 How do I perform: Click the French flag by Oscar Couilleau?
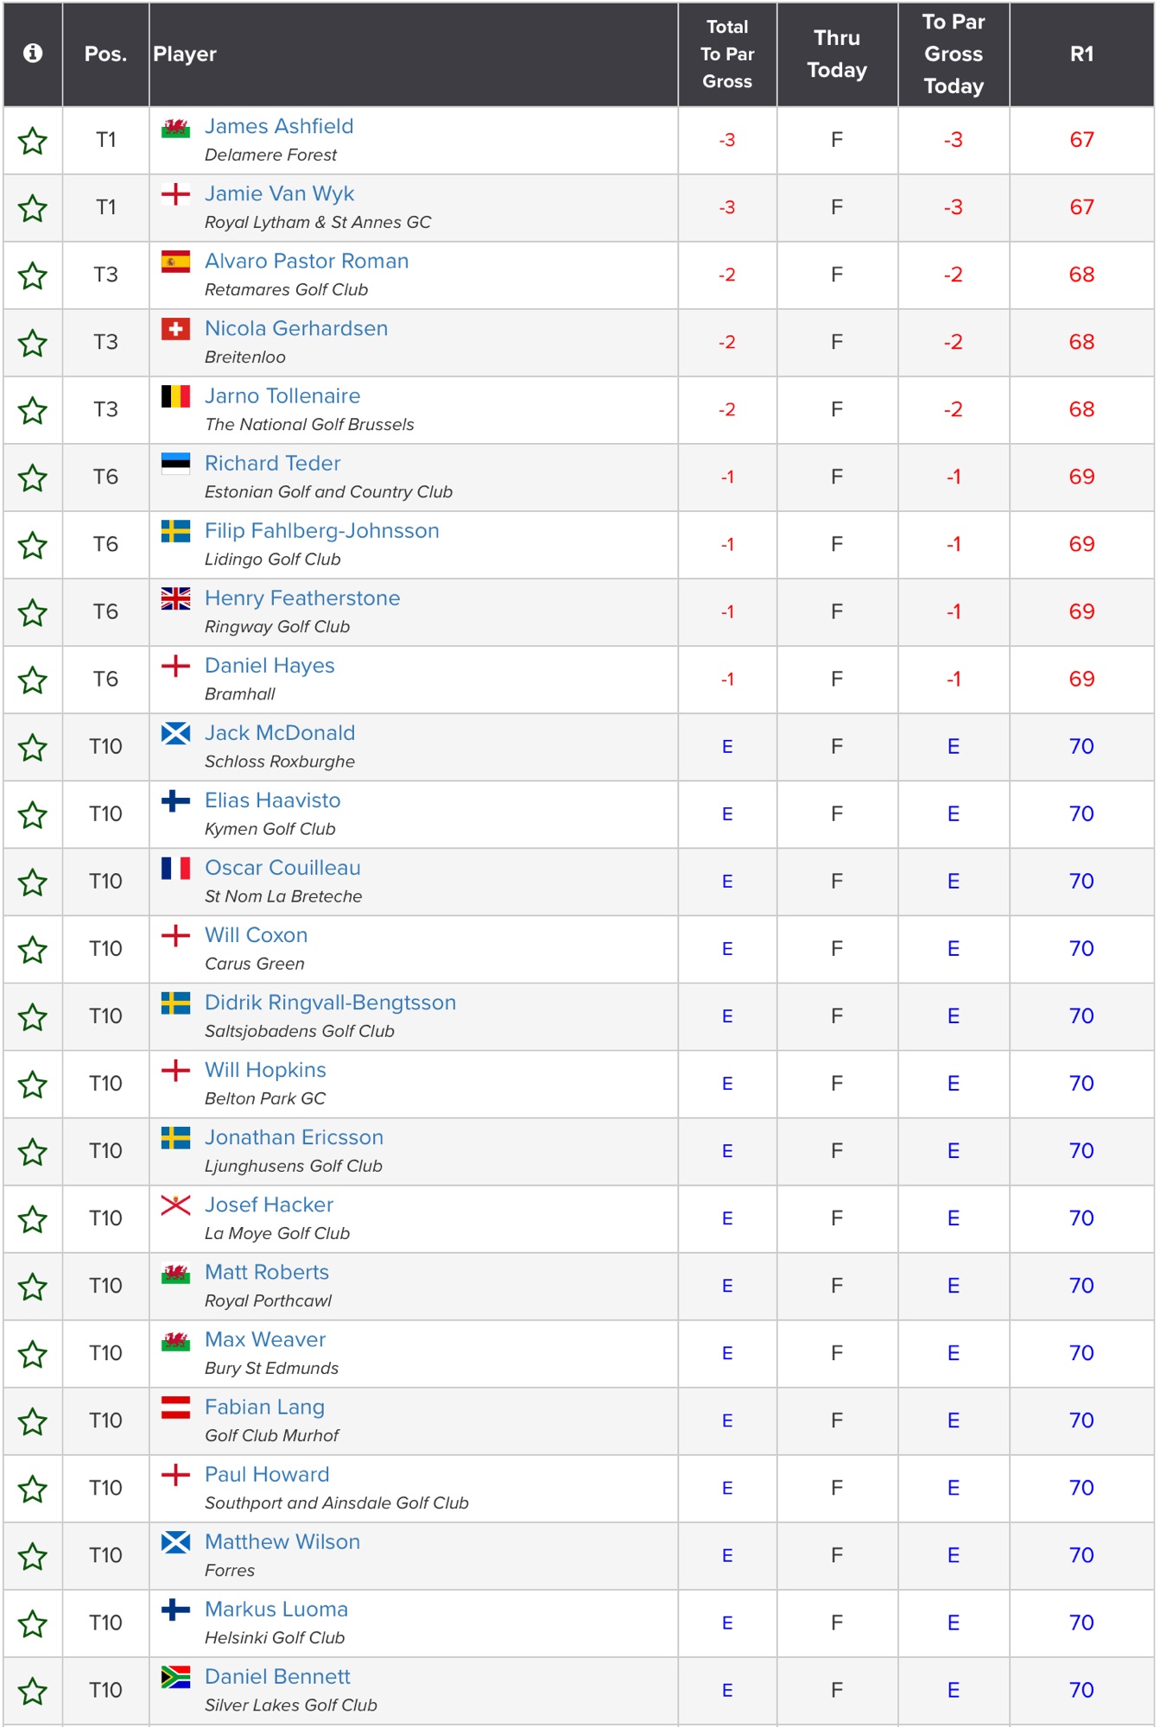pos(175,868)
